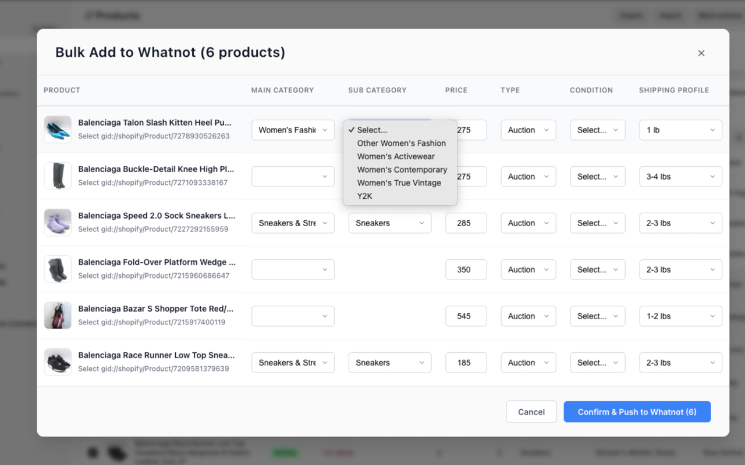Click the SHIPPING PROFILE column header

tap(674, 90)
